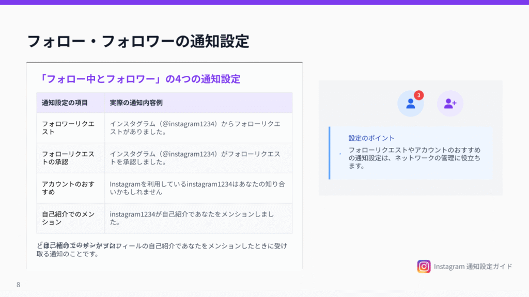Click the red badge showing 3
This screenshot has width=529, height=297.
[x=418, y=95]
